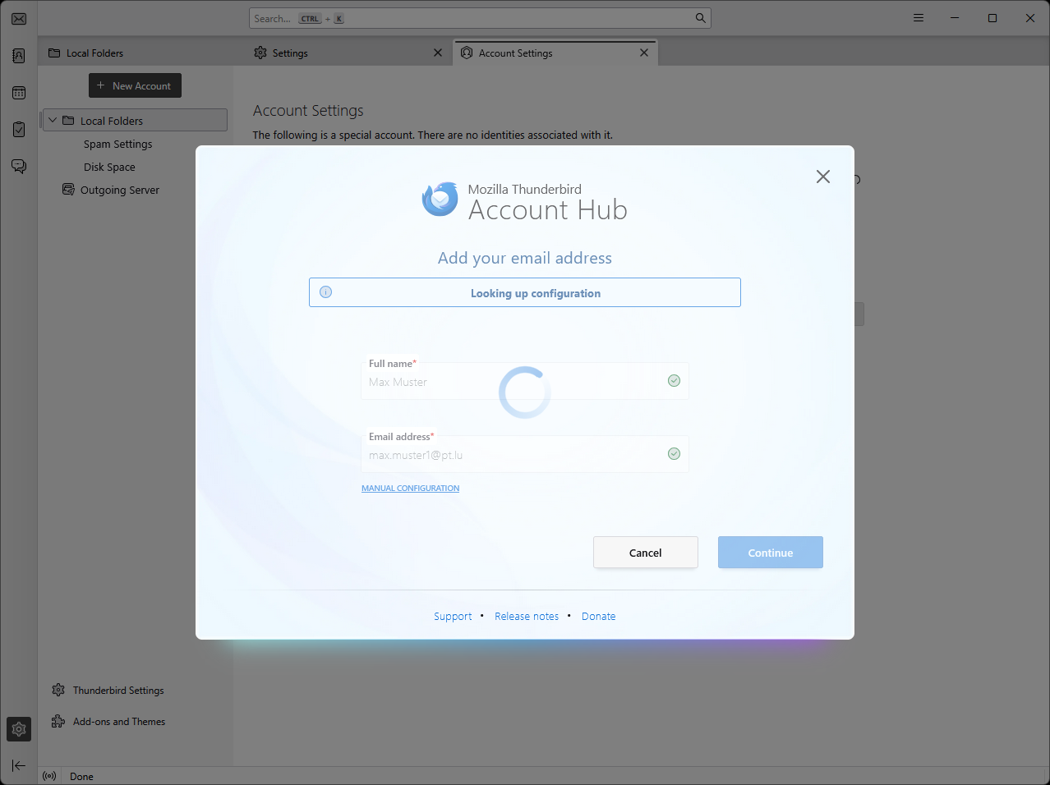Open the Thunderbird hamburger menu
The width and height of the screenshot is (1050, 785).
click(x=919, y=18)
